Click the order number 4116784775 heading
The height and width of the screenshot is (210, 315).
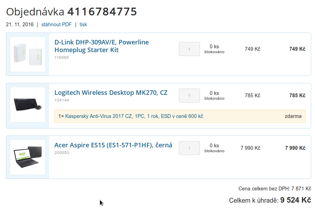coord(102,12)
